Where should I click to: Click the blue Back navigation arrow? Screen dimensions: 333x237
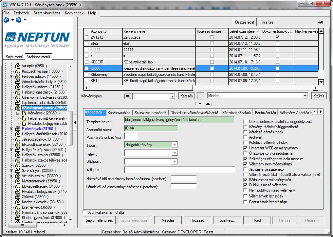pyautogui.click(x=6, y=20)
